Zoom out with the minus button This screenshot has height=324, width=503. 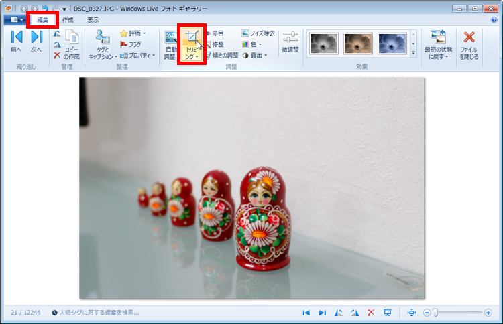(x=427, y=313)
